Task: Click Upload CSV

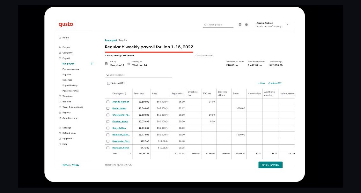Action: [x=275, y=83]
